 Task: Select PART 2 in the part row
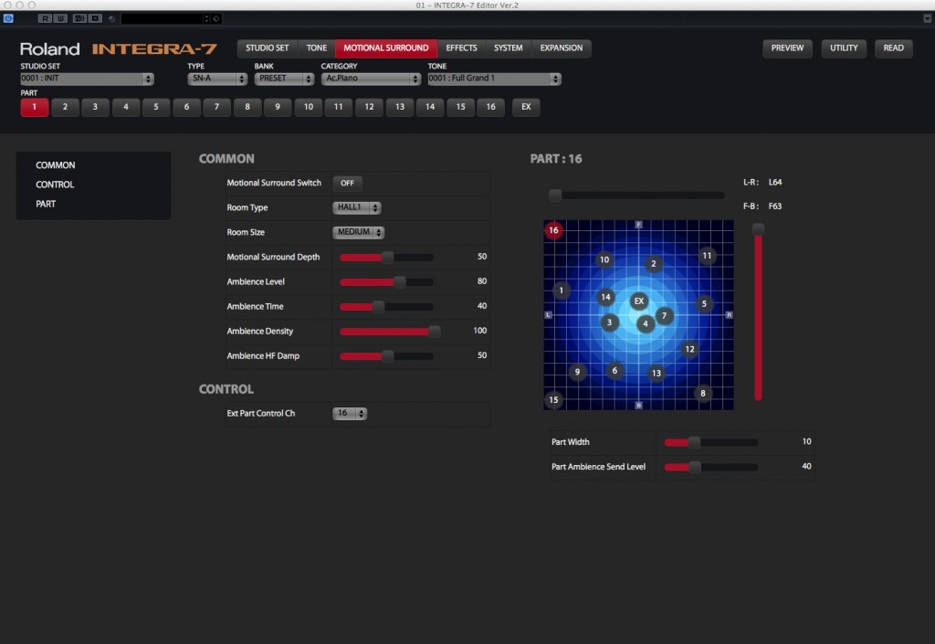pos(65,107)
